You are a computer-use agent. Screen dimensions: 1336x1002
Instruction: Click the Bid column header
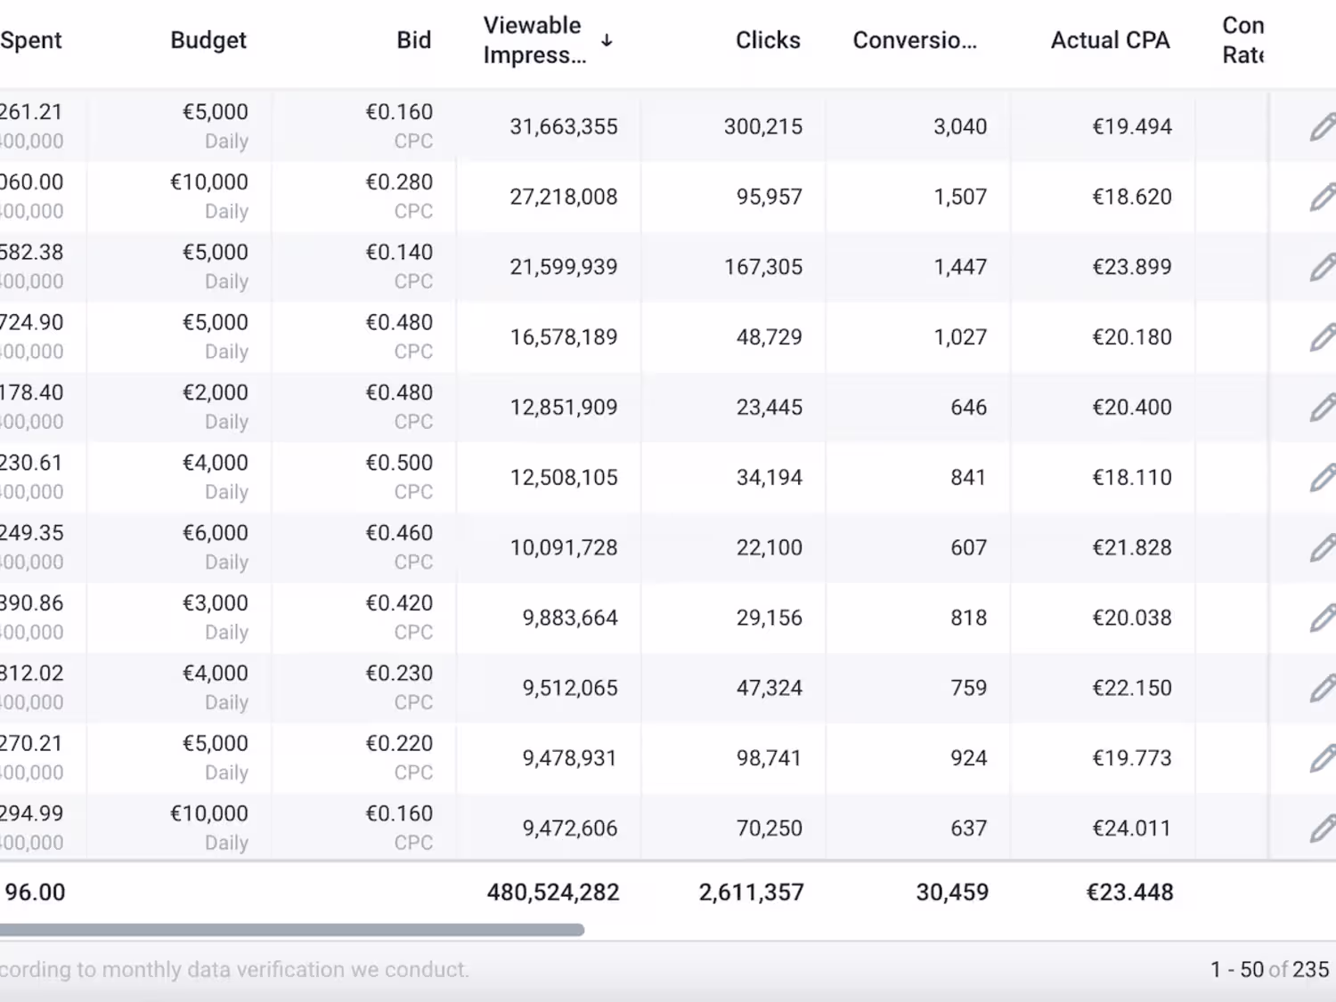click(413, 40)
